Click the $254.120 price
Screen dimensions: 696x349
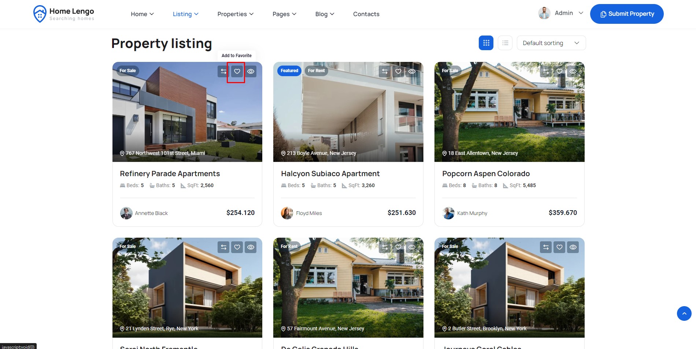pos(240,213)
